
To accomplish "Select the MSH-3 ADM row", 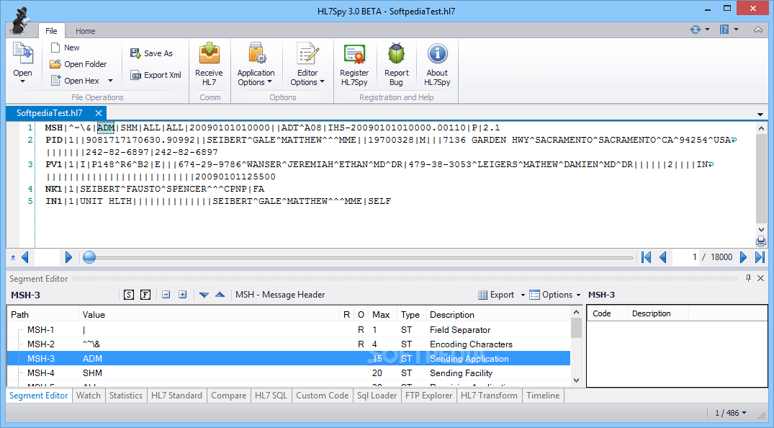I will (x=289, y=358).
